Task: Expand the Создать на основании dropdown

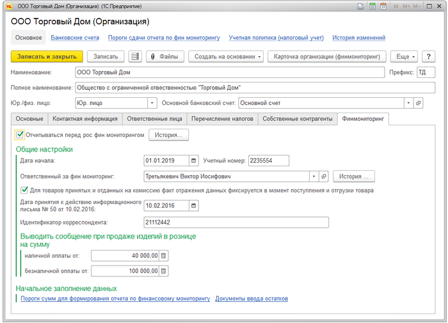Action: click(226, 57)
